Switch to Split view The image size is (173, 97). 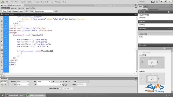(x=10, y=11)
